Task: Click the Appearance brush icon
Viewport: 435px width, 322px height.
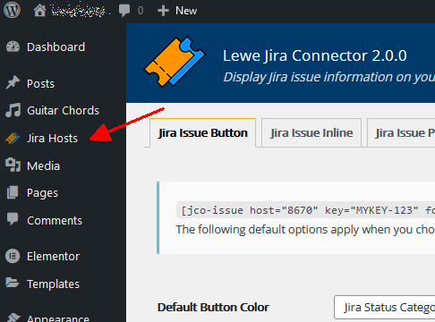Action: [x=13, y=318]
